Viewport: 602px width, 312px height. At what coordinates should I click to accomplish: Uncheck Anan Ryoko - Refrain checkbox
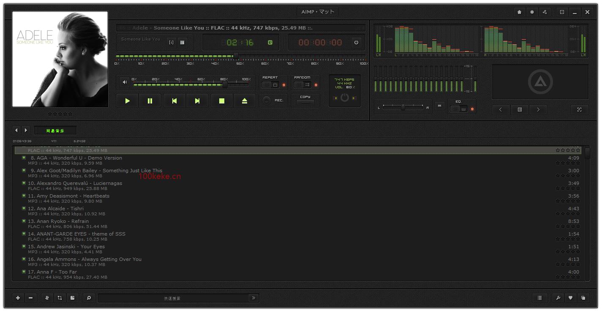click(x=24, y=221)
